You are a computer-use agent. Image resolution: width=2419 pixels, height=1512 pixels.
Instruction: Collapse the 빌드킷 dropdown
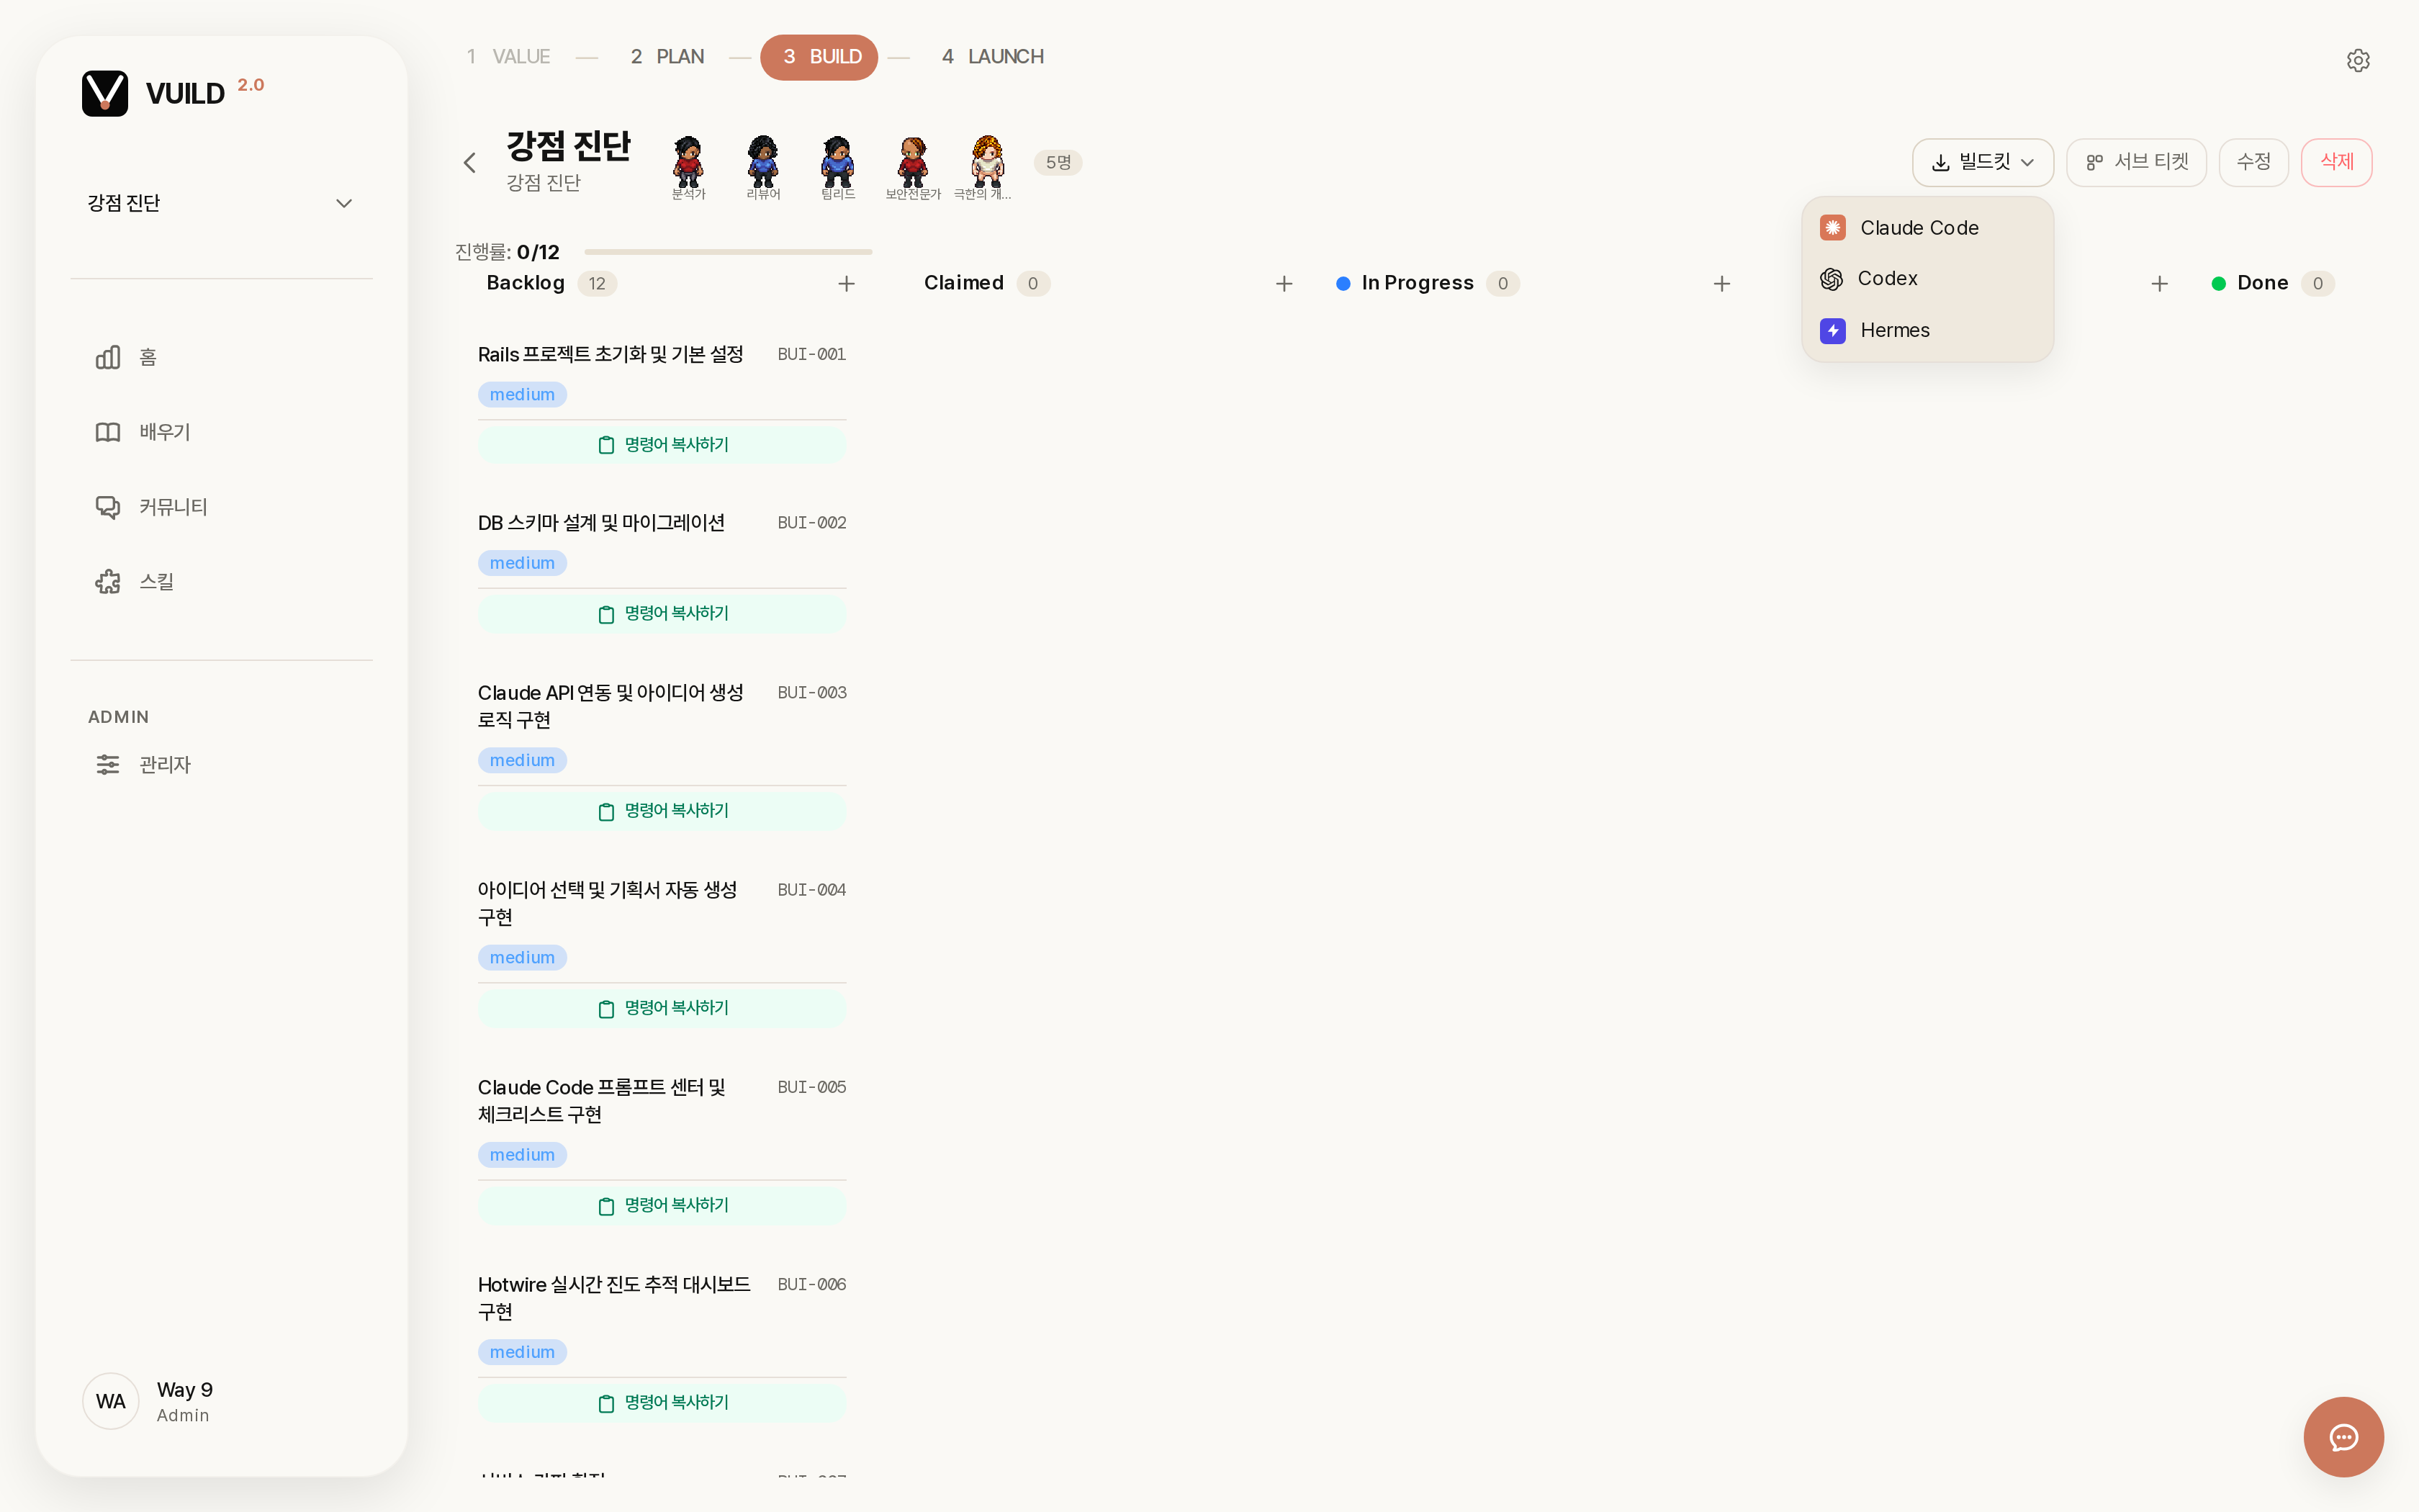tap(1982, 162)
